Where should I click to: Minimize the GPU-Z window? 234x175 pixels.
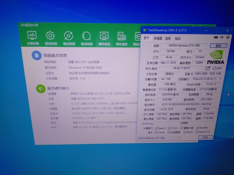coord(206,30)
